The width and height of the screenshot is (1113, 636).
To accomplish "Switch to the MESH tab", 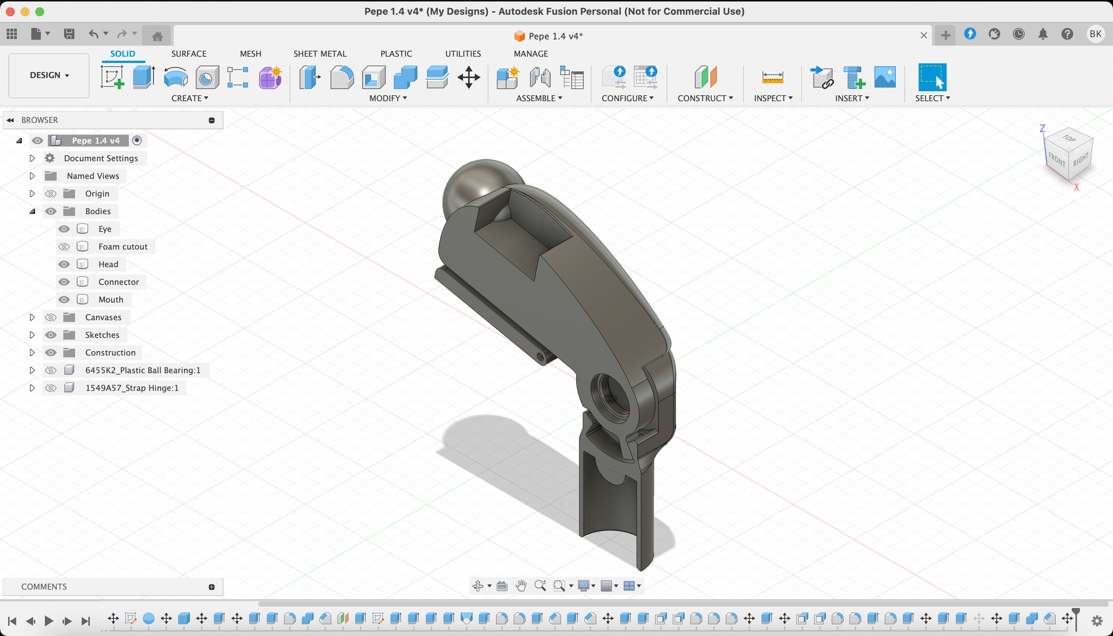I will (x=251, y=54).
